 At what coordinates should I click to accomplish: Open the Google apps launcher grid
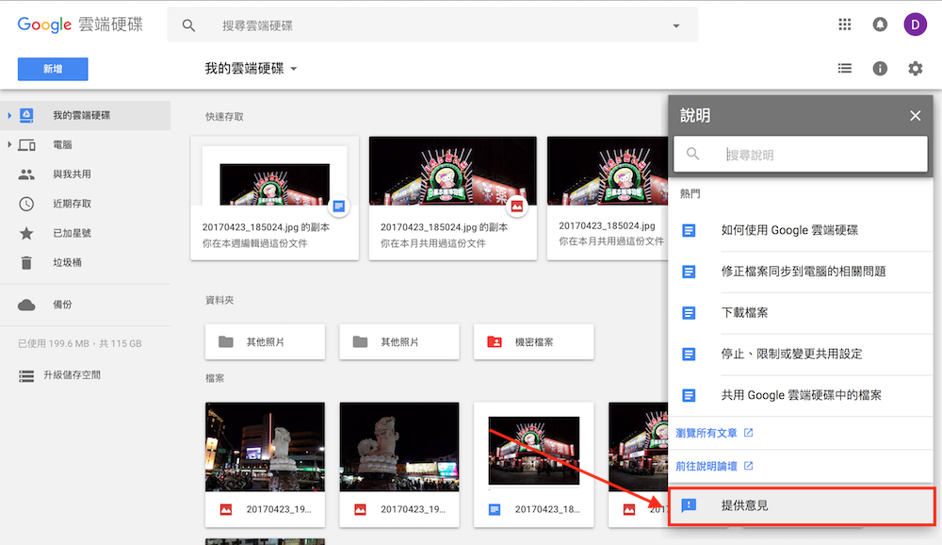[x=844, y=24]
